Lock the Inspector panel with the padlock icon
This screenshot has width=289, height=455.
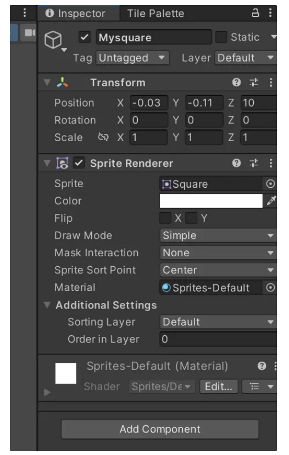click(x=255, y=13)
